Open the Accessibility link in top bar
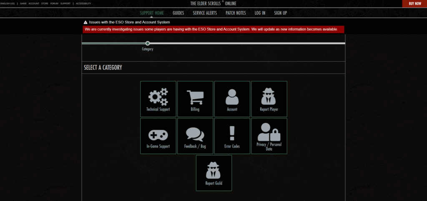Viewport: 427px width, 201px height. [83, 3]
